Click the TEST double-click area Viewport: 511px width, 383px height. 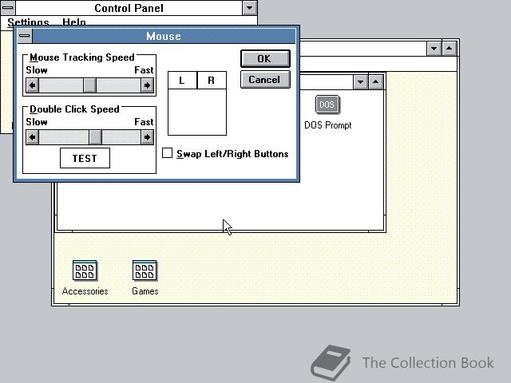tap(85, 158)
